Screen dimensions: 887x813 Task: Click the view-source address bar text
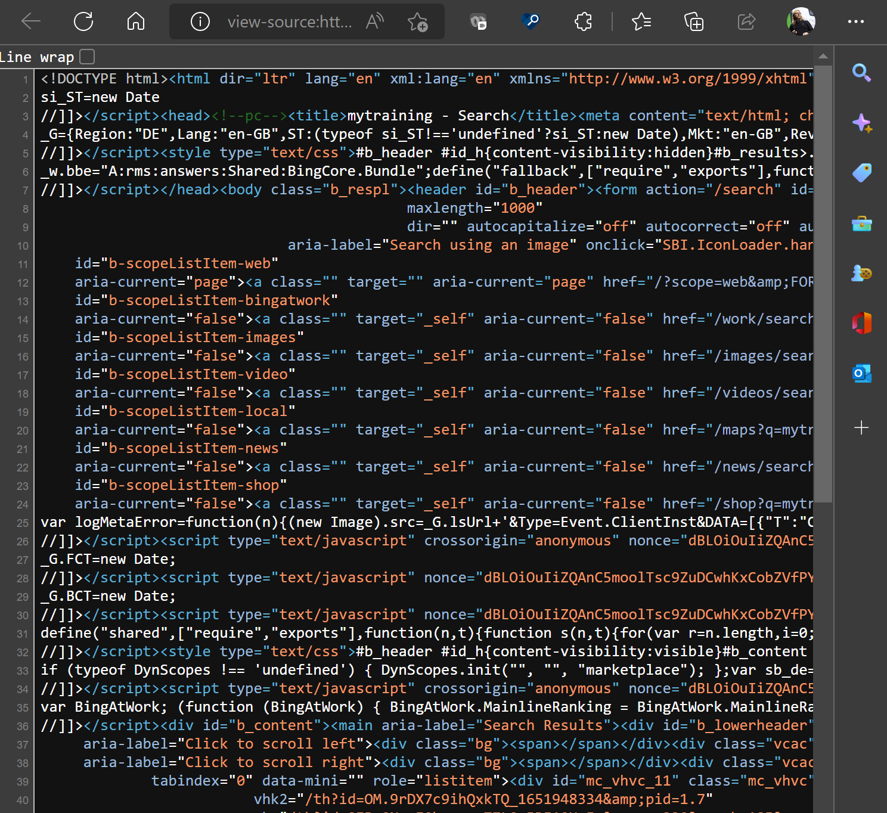(x=290, y=22)
